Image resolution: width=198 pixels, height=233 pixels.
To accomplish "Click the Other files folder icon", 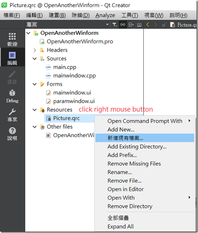I will coord(42,127).
